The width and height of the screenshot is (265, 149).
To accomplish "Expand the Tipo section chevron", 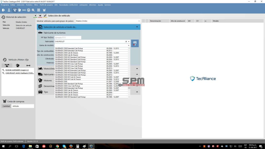I will tap(137, 92).
